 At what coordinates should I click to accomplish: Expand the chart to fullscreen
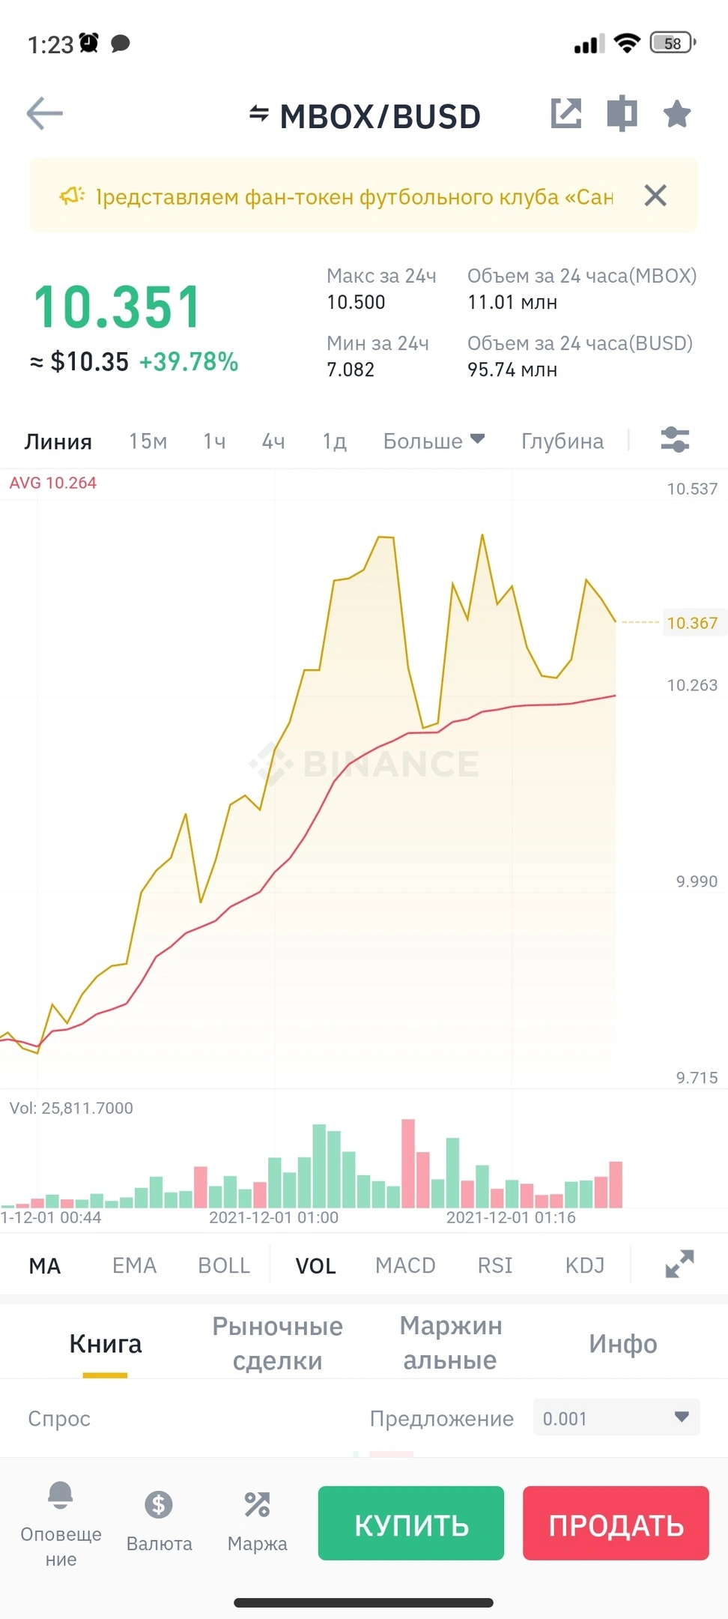point(679,1264)
